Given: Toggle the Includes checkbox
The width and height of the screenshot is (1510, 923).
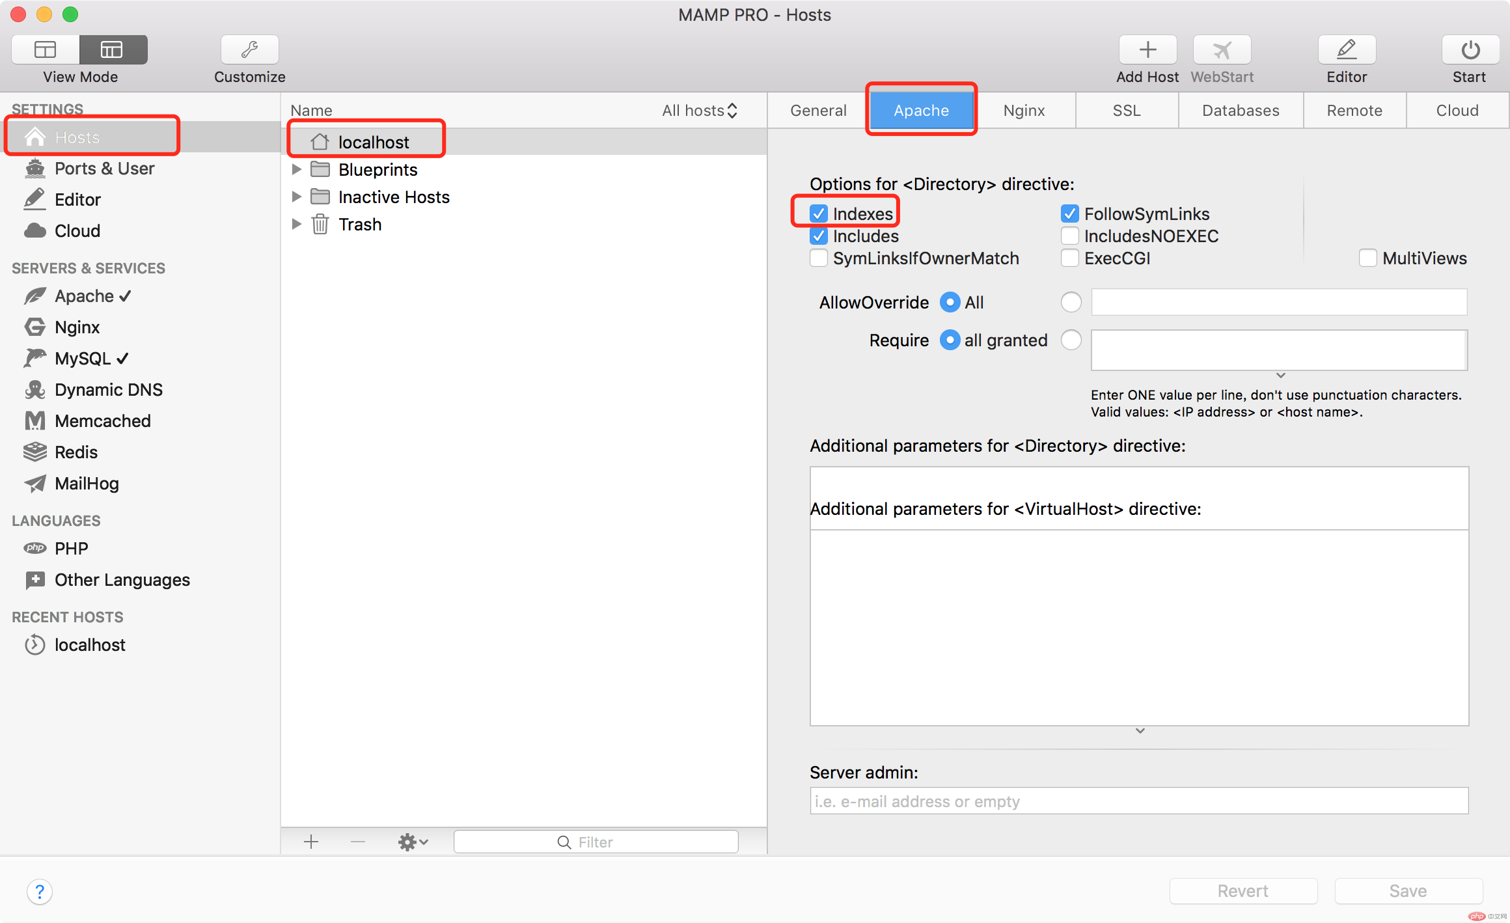Looking at the screenshot, I should (819, 236).
